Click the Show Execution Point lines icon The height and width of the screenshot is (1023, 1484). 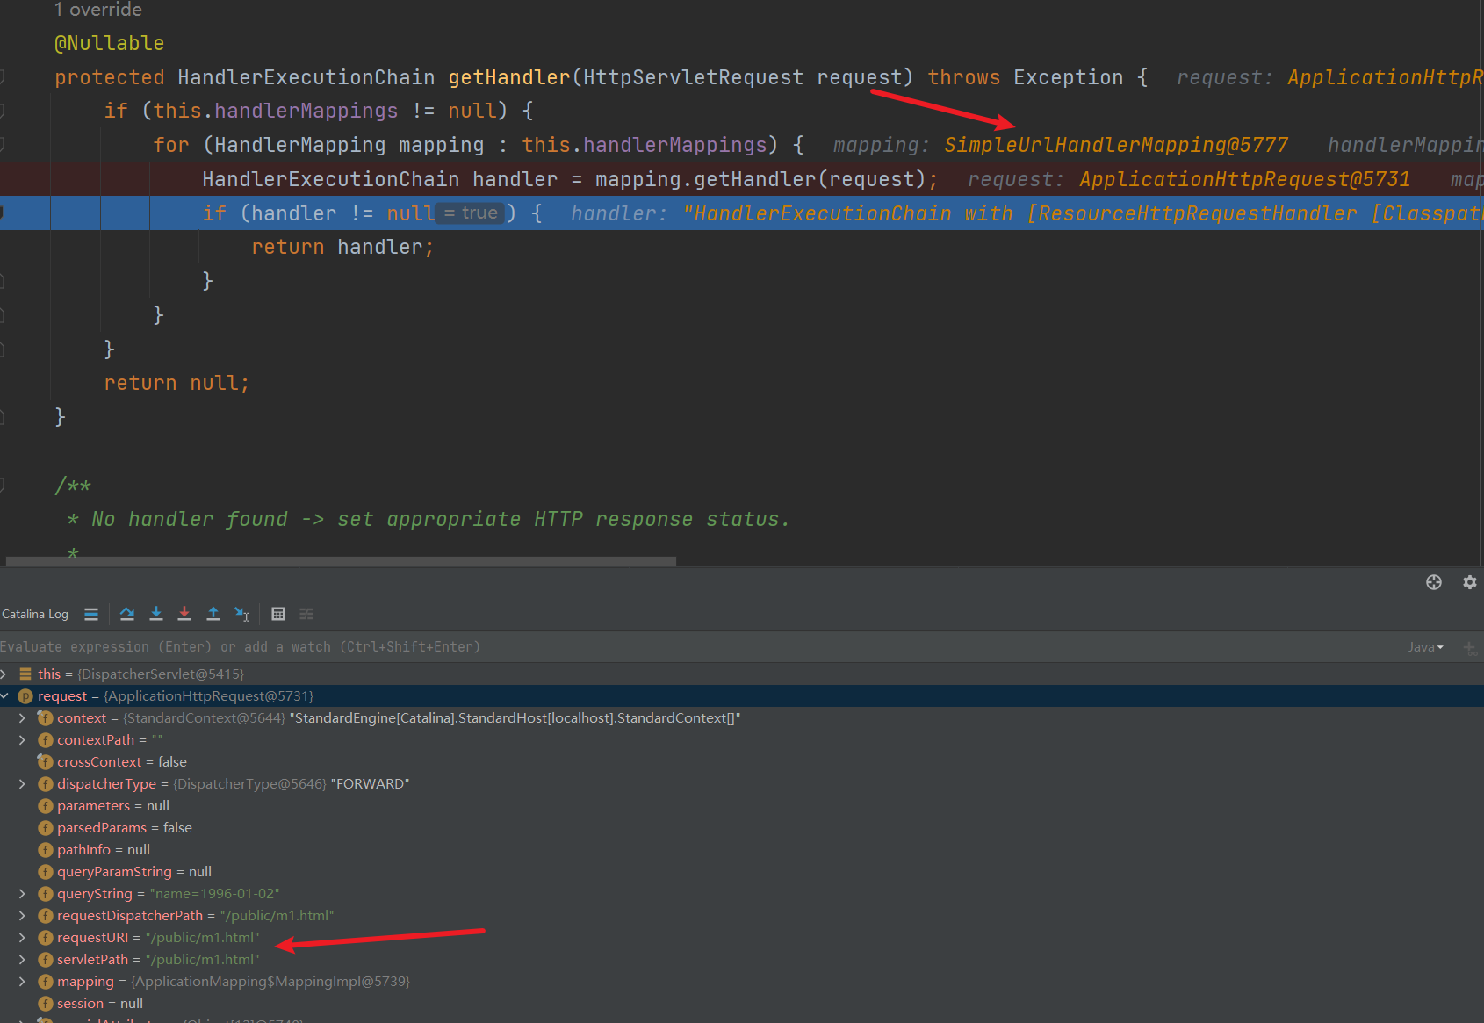pyautogui.click(x=91, y=614)
